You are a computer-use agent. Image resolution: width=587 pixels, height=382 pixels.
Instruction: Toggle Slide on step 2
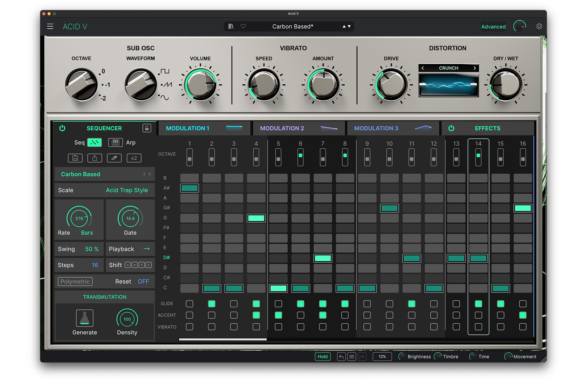[212, 304]
